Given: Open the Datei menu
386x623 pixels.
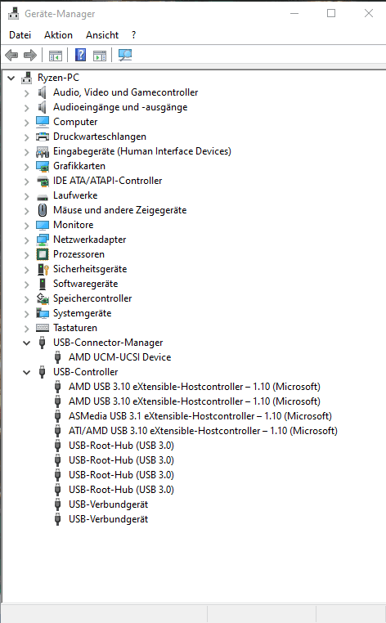Looking at the screenshot, I should (x=20, y=35).
